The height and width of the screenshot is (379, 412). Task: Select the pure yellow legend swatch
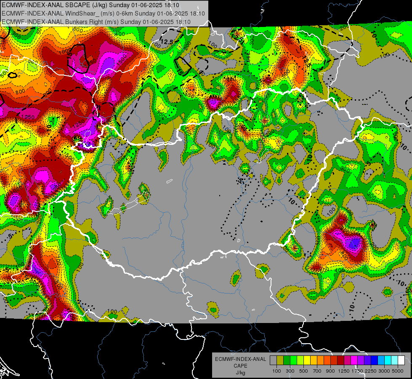[307, 360]
